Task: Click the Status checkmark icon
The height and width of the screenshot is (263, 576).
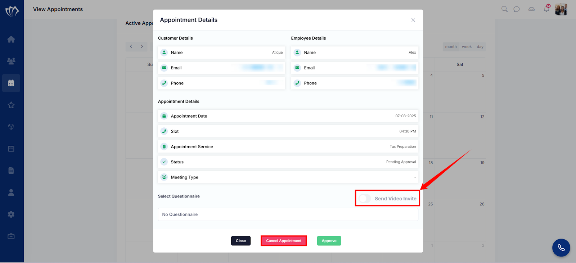Action: (x=164, y=162)
